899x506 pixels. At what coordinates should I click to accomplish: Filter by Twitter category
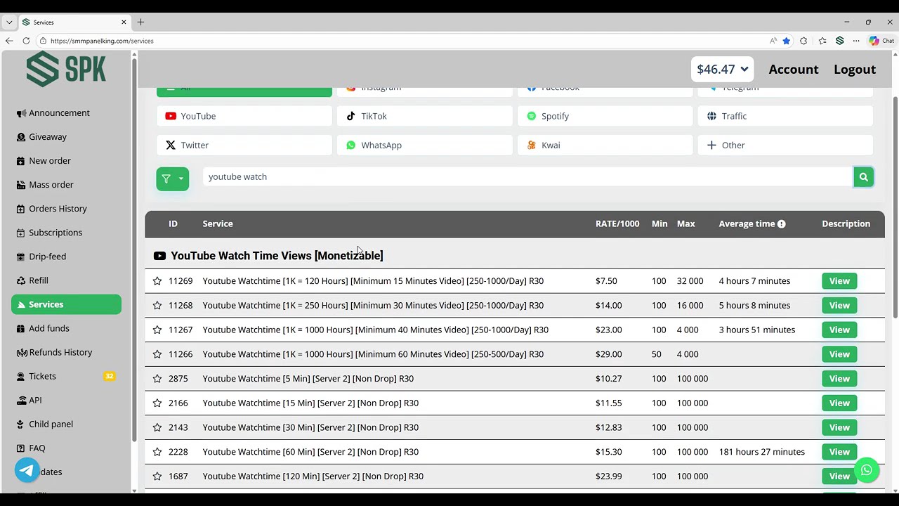coord(244,145)
